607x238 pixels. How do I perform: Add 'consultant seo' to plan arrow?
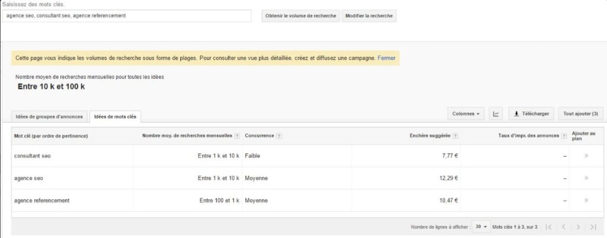(x=586, y=156)
